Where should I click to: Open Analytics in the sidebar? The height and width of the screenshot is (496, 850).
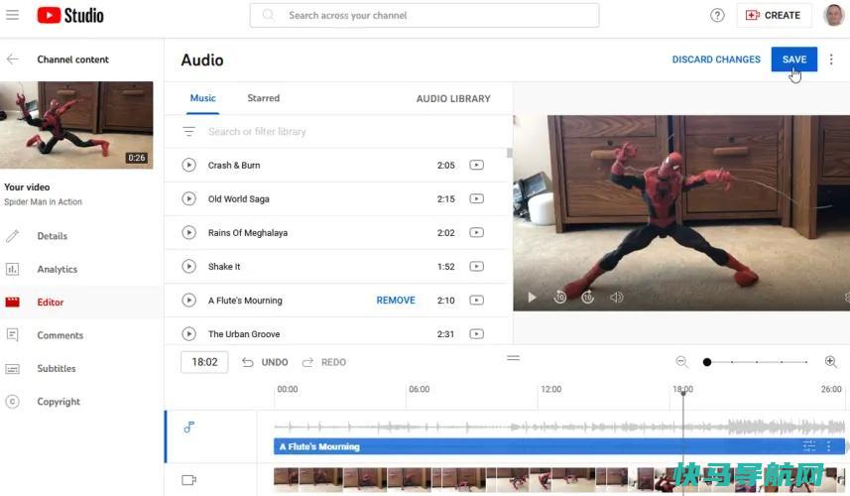(x=57, y=269)
